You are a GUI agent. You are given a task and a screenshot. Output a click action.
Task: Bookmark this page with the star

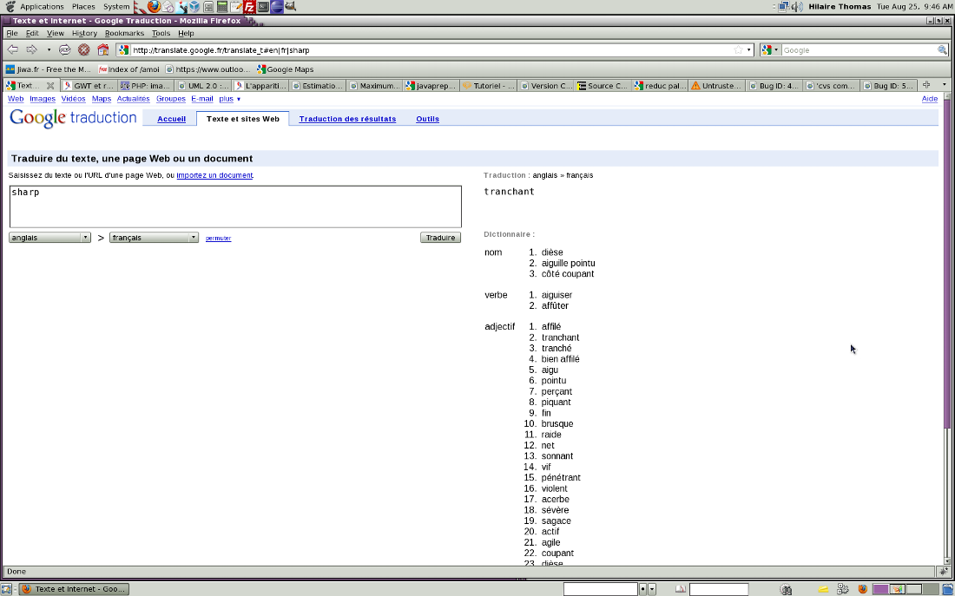tap(738, 50)
